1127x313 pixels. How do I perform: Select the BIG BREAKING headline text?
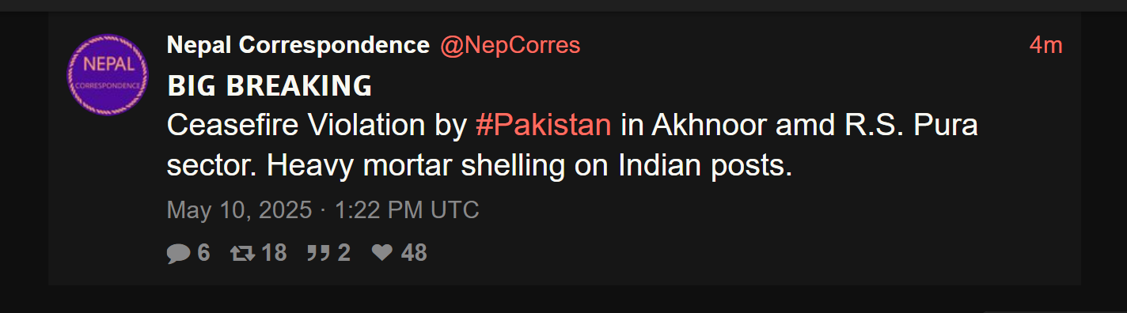point(270,85)
